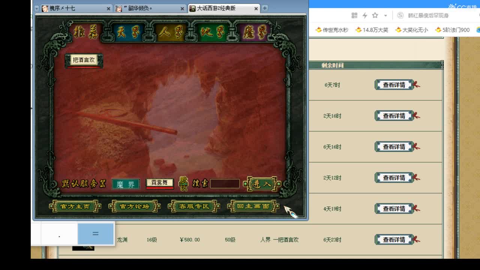Open the 官方论坛 official forum

tap(134, 206)
